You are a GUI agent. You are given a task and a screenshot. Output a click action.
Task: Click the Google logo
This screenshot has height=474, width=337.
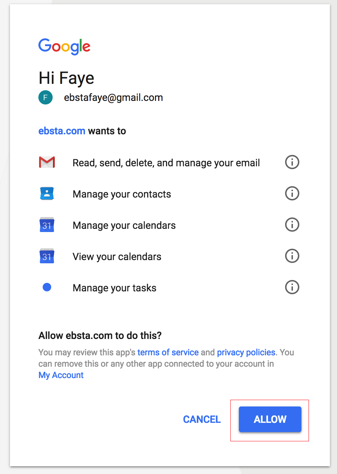coord(64,47)
